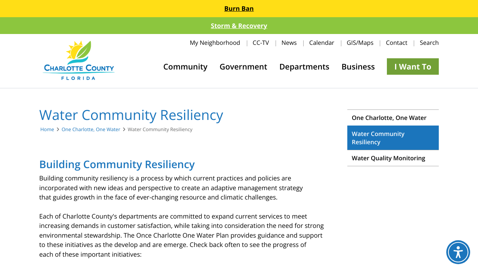The image size is (478, 269).
Task: Select One Charlotte, One Water sidebar item
Action: [x=389, y=117]
